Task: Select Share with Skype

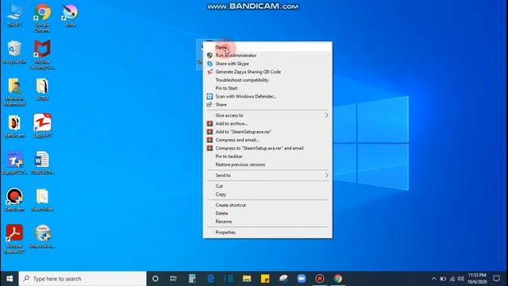Action: [267, 64]
